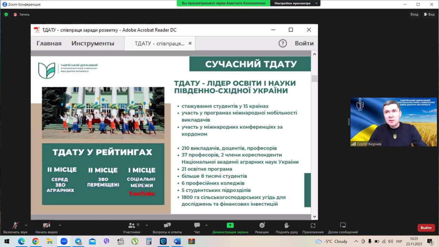Open the Инструменты tab in Acrobat
This screenshot has width=439, height=247.
click(x=93, y=43)
